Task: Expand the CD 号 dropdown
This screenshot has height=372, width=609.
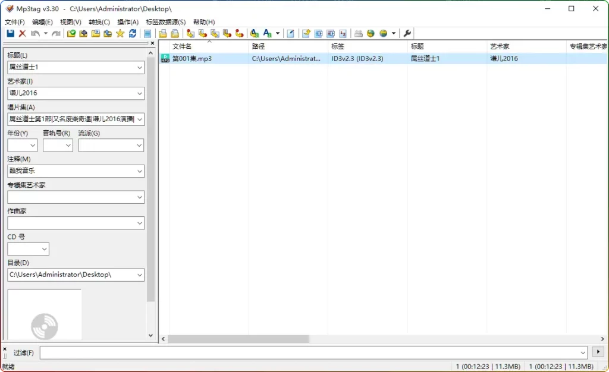Action: click(45, 249)
